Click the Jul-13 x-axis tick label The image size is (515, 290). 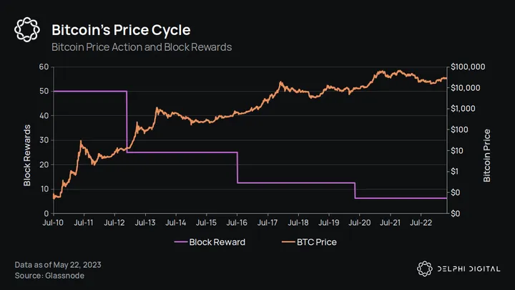click(x=145, y=223)
